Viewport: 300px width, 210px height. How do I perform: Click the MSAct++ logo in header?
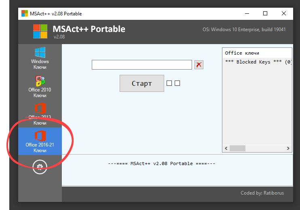click(40, 32)
